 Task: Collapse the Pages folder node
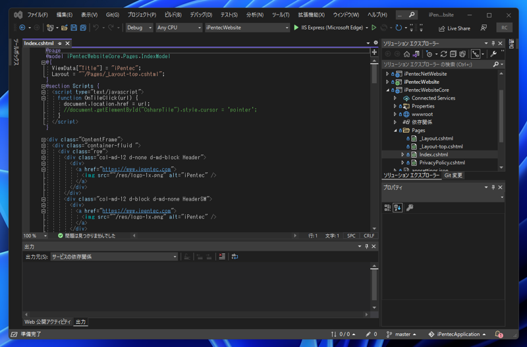click(395, 130)
